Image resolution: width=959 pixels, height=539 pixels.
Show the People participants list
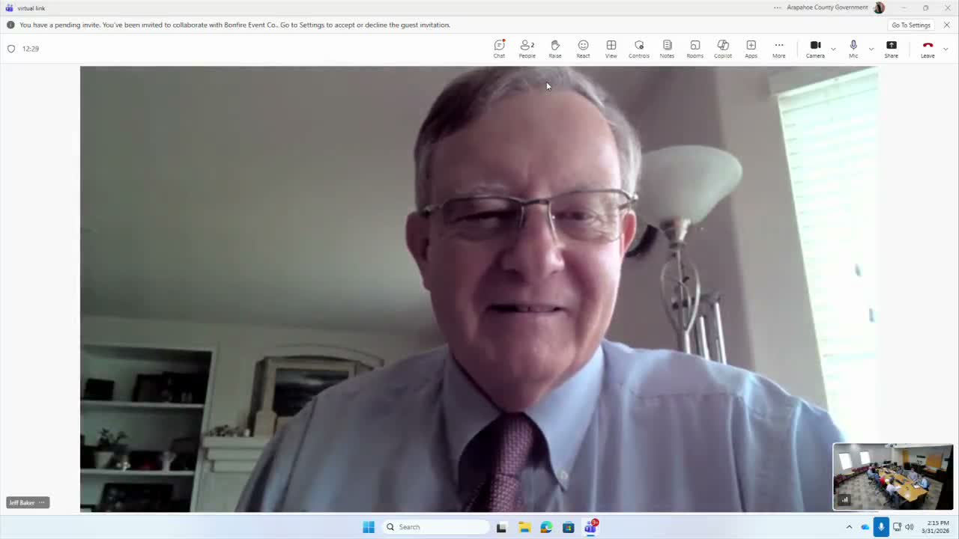tap(527, 49)
